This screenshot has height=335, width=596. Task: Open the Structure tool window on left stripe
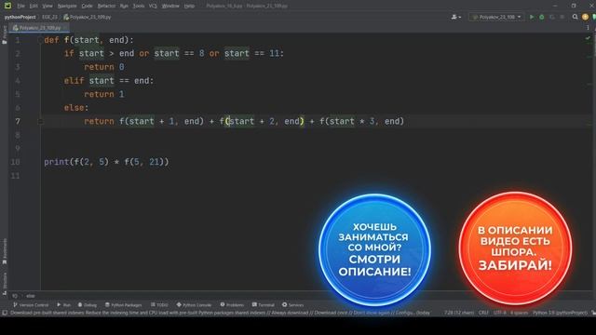(x=4, y=283)
